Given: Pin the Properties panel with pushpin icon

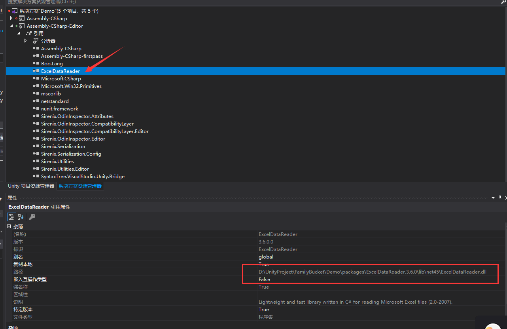Looking at the screenshot, I should click(x=500, y=198).
